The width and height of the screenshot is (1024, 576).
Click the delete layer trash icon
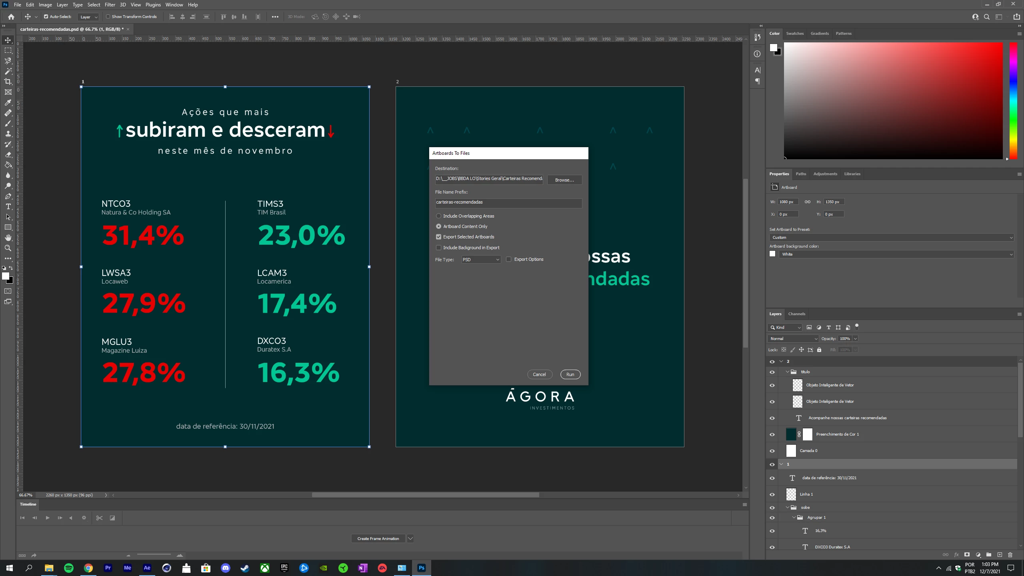coord(1010,554)
